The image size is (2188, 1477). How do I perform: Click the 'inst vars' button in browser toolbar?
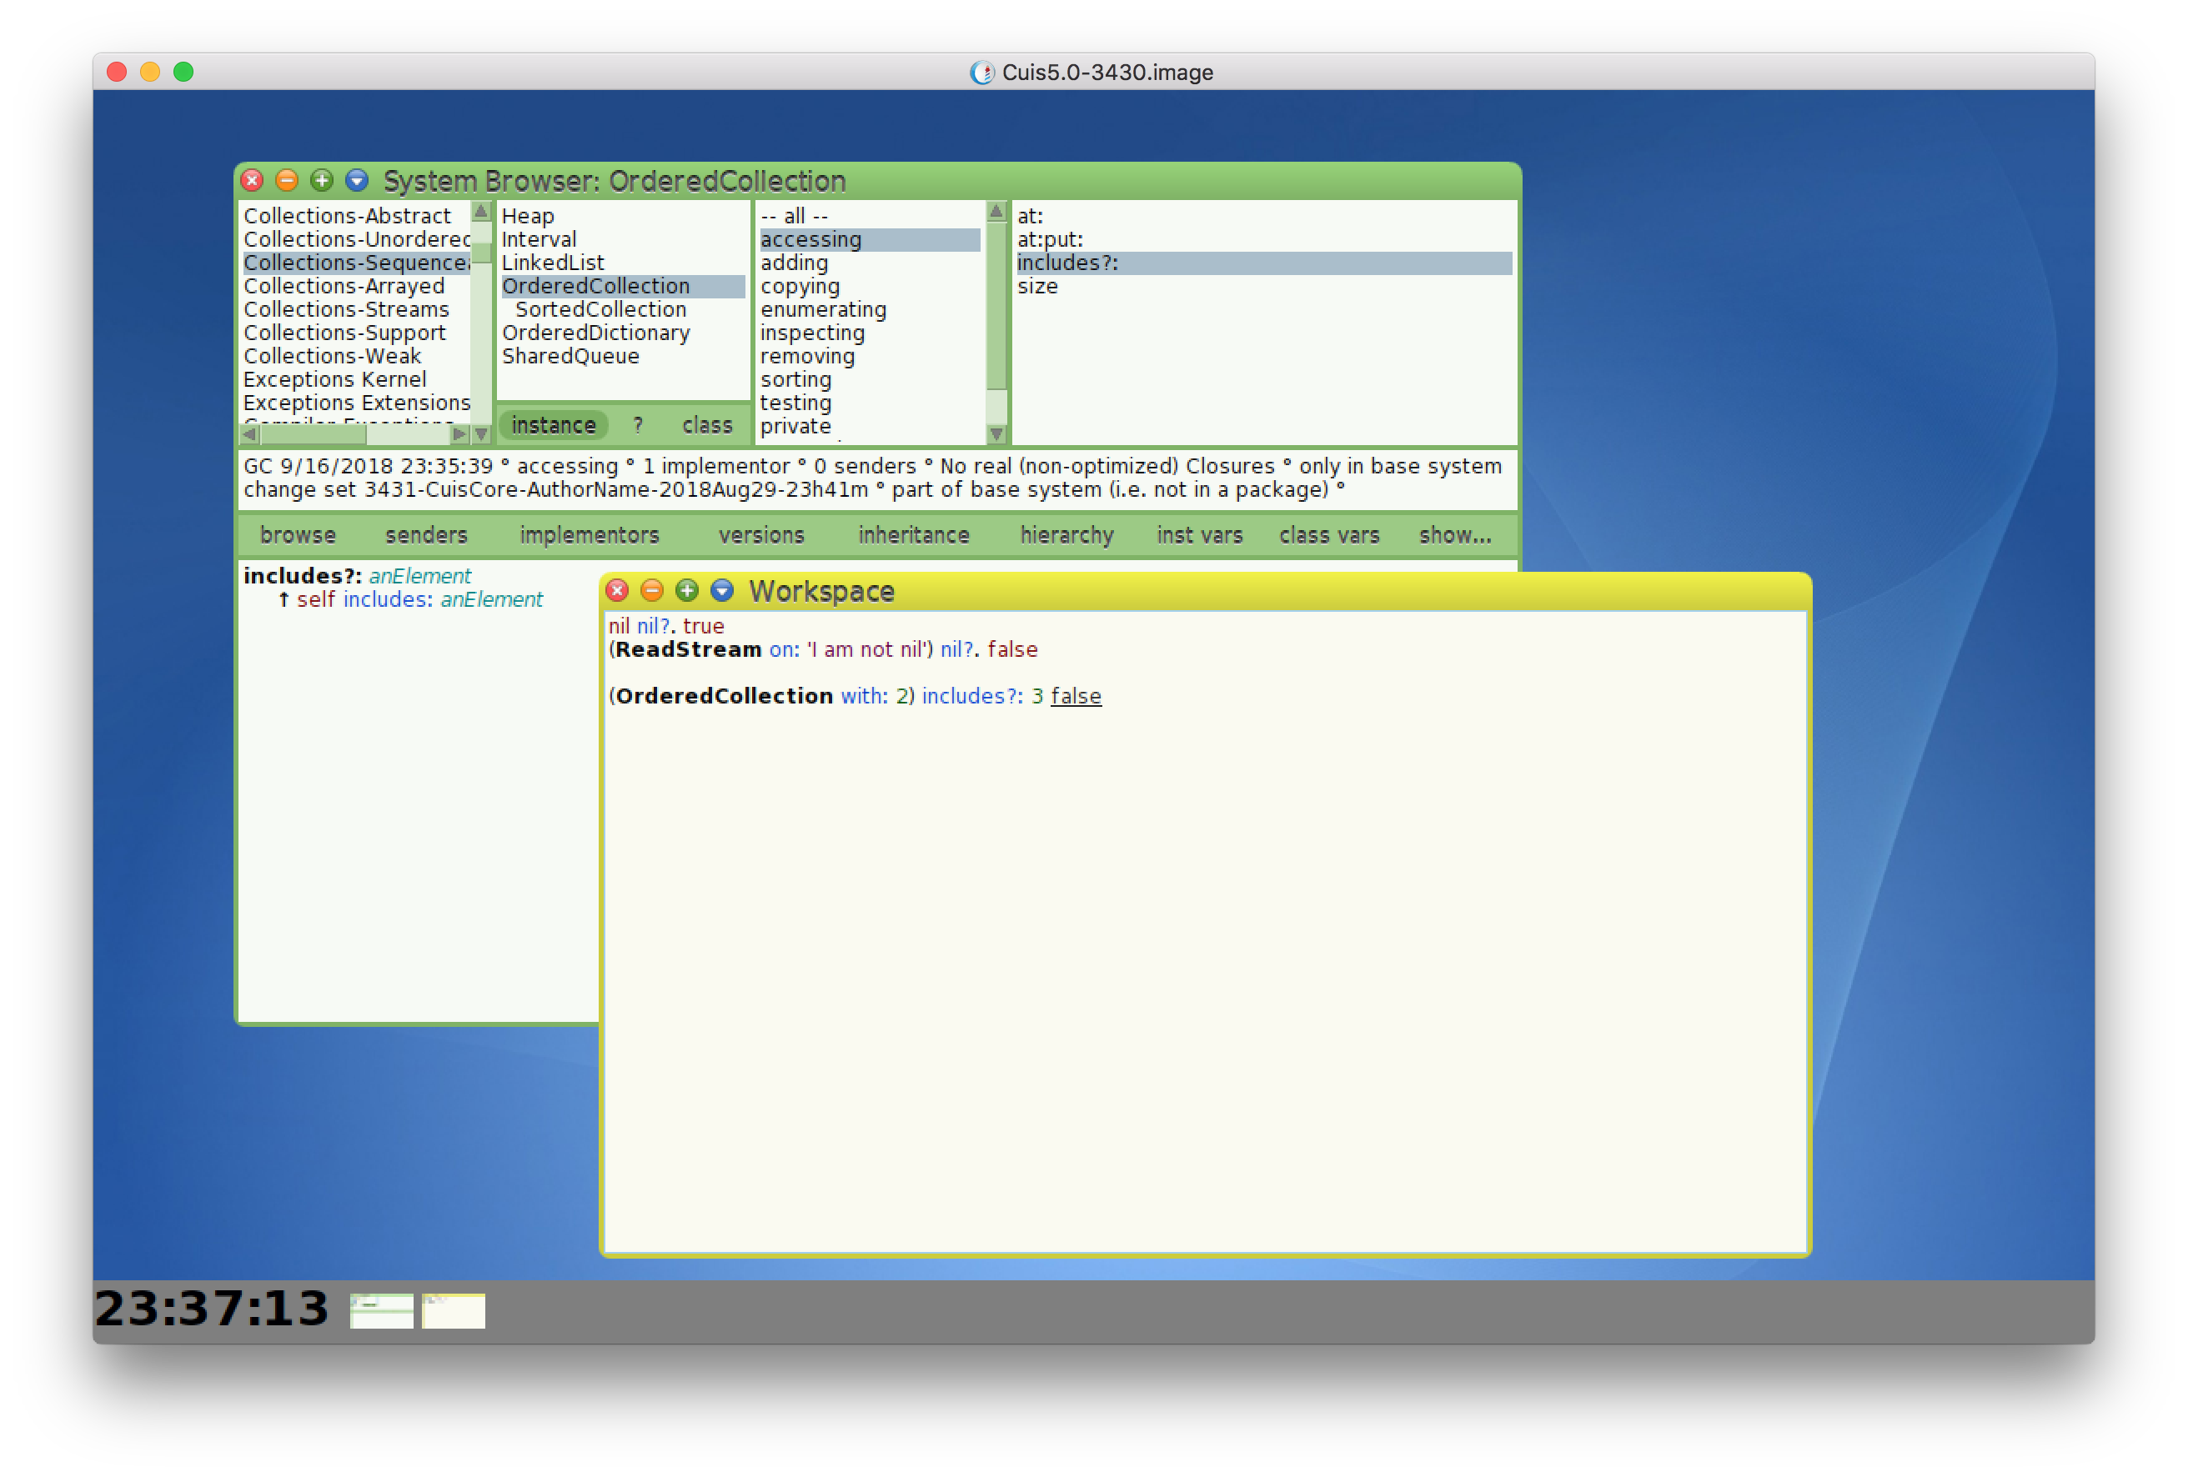pyautogui.click(x=1201, y=534)
